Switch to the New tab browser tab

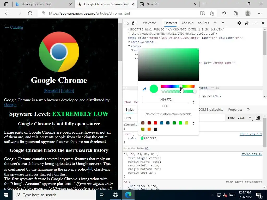pyautogui.click(x=168, y=4)
